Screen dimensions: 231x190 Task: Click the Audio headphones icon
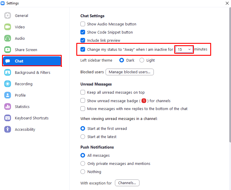coord(8,38)
